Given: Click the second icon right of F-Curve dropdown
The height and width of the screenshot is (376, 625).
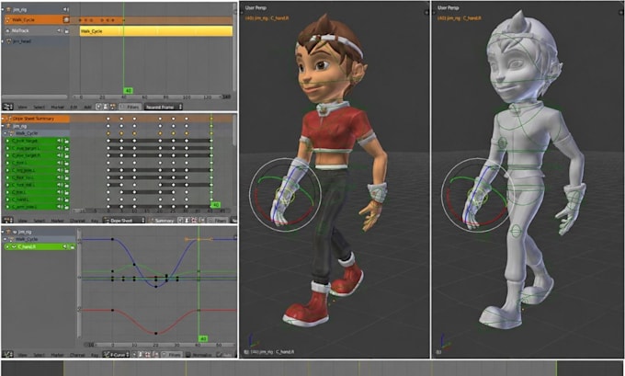Looking at the screenshot, I should point(141,354).
